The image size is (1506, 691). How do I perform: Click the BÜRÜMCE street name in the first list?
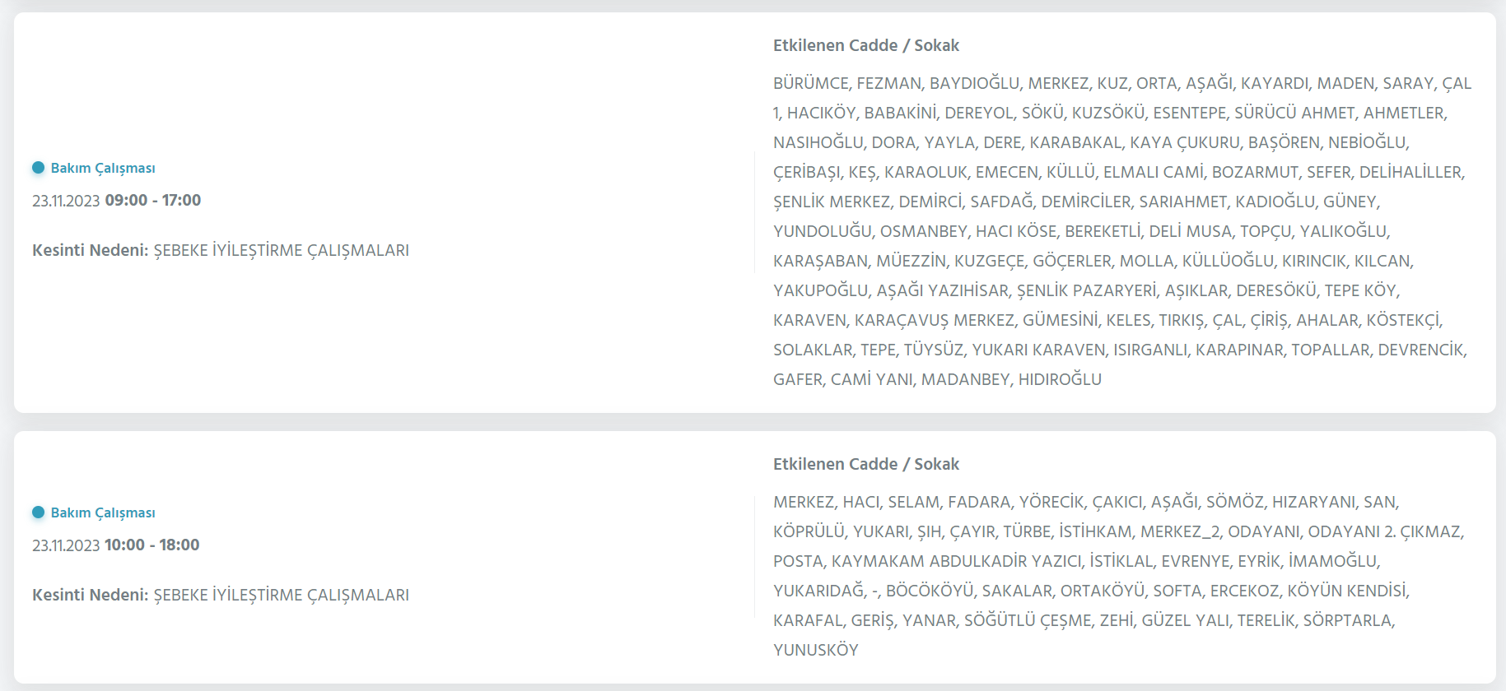[x=811, y=83]
